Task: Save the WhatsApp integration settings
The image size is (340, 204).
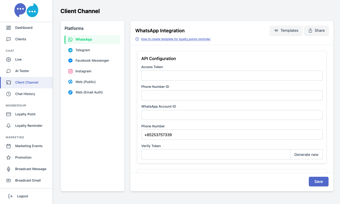Action: coord(319,182)
